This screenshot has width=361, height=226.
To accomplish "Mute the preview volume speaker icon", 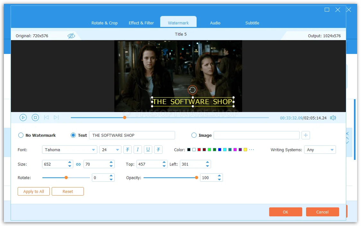I will (333, 118).
